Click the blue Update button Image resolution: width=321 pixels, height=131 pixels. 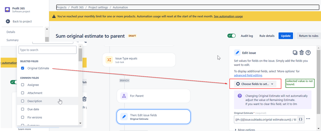pos(286,36)
